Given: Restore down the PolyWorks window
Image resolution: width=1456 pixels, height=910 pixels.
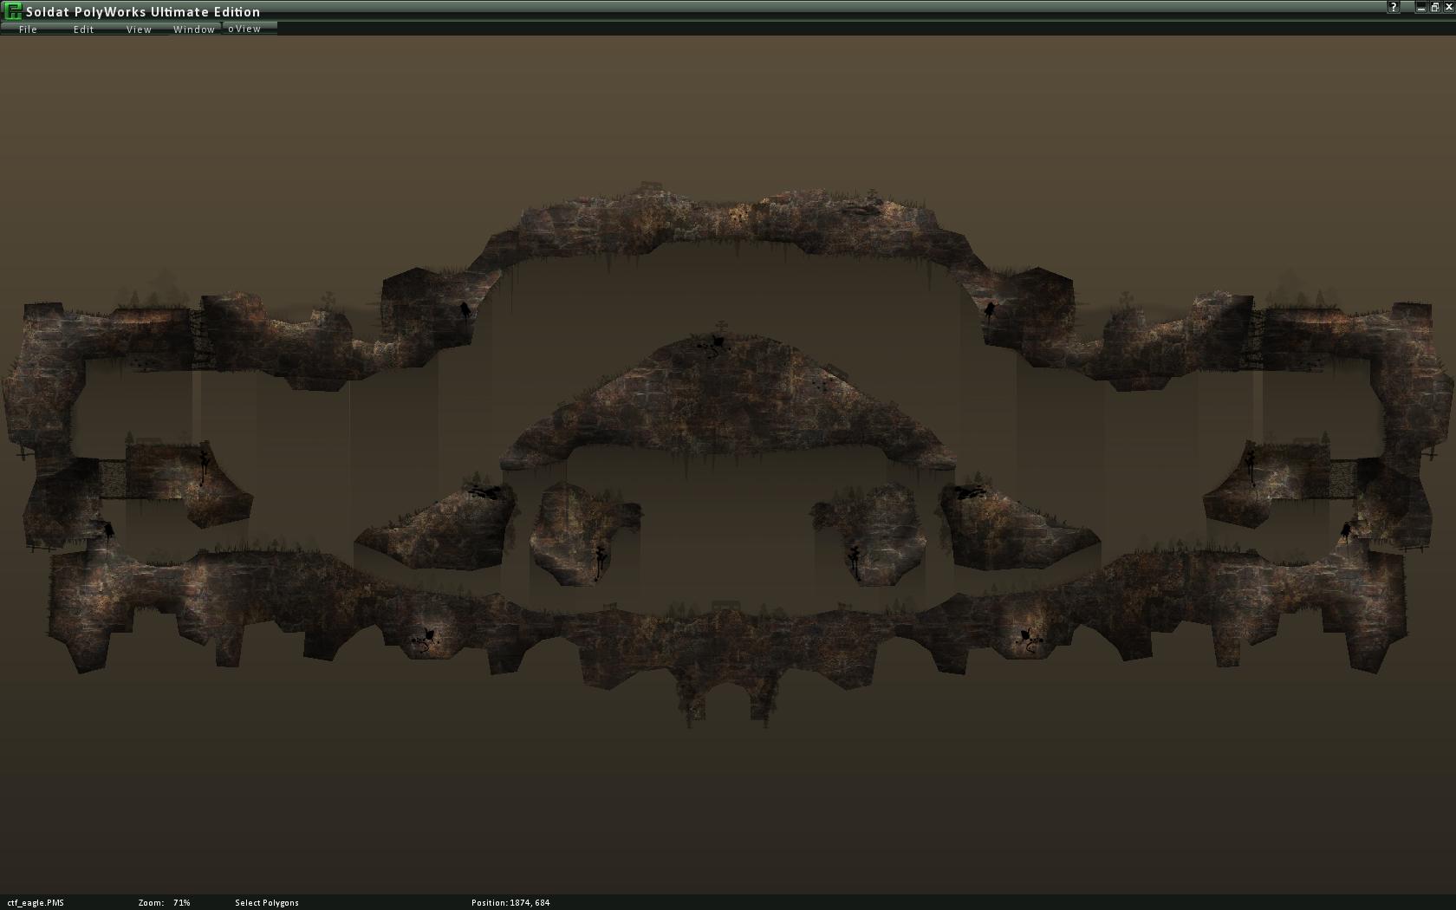Looking at the screenshot, I should coord(1434,8).
